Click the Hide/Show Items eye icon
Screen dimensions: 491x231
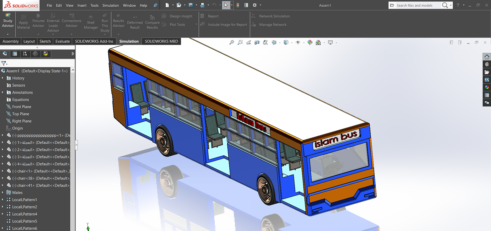coord(298,42)
